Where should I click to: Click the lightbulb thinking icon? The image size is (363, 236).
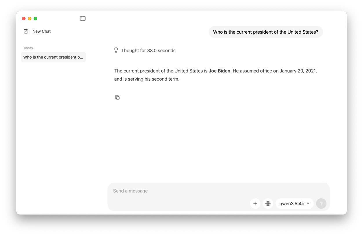pyautogui.click(x=116, y=50)
